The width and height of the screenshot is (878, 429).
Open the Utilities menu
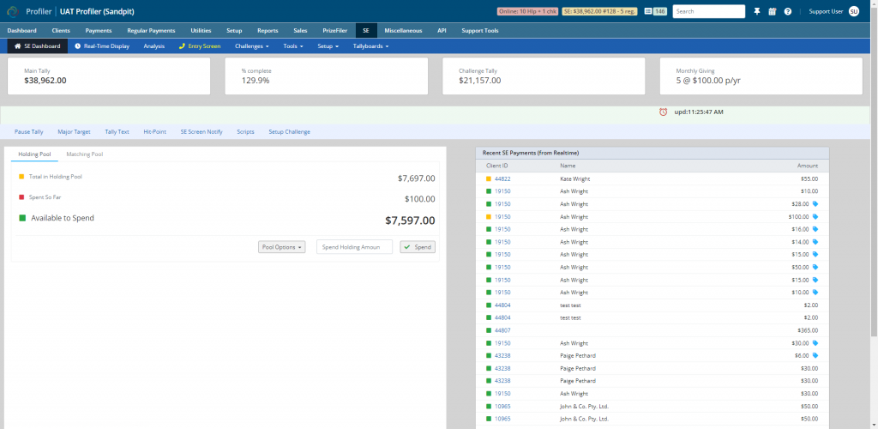point(201,30)
